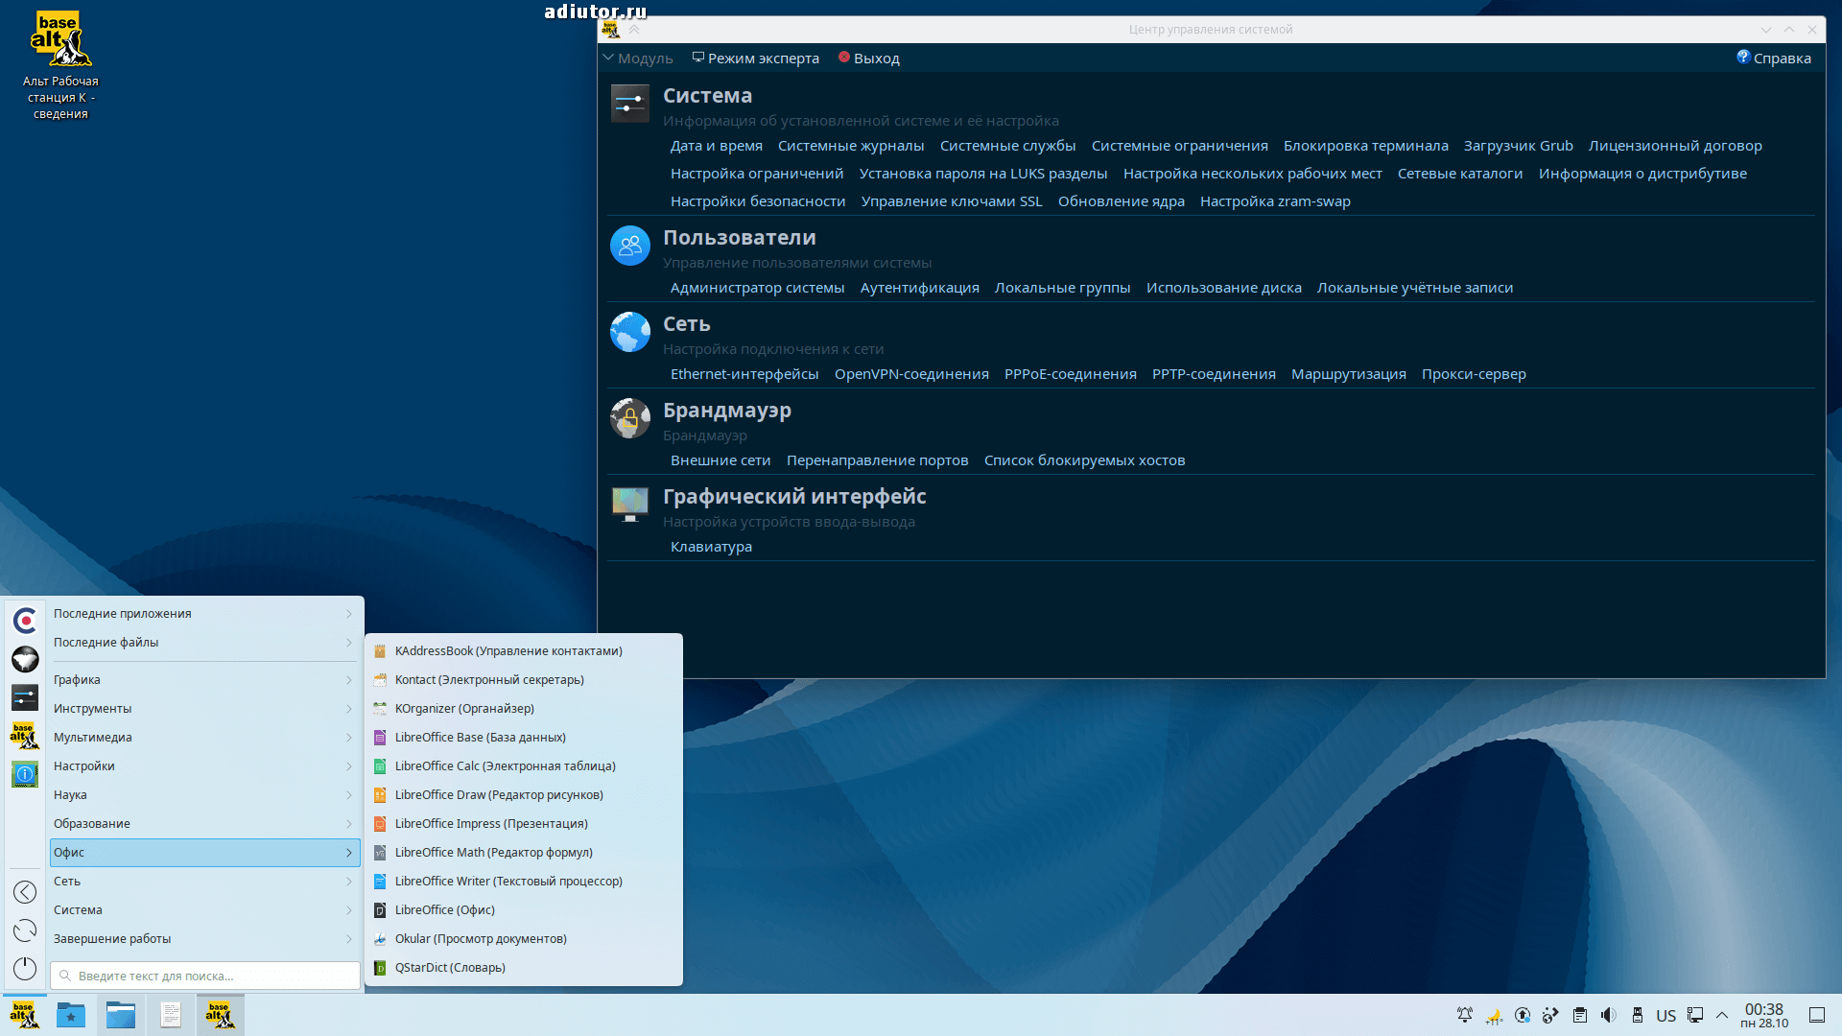Click the weather +11° tray icon

click(1494, 1015)
